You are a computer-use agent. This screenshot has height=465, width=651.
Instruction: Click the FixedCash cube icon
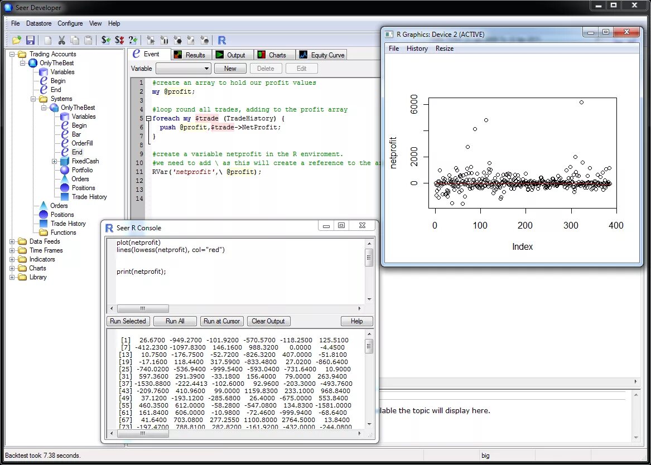[65, 161]
